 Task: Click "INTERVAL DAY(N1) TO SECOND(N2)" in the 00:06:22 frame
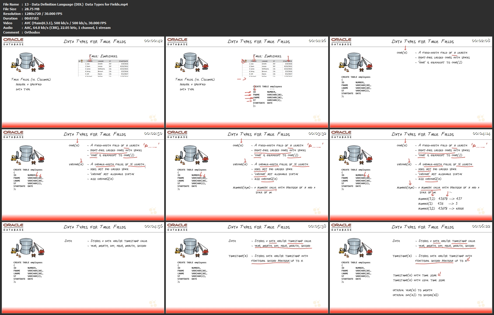[416, 295]
